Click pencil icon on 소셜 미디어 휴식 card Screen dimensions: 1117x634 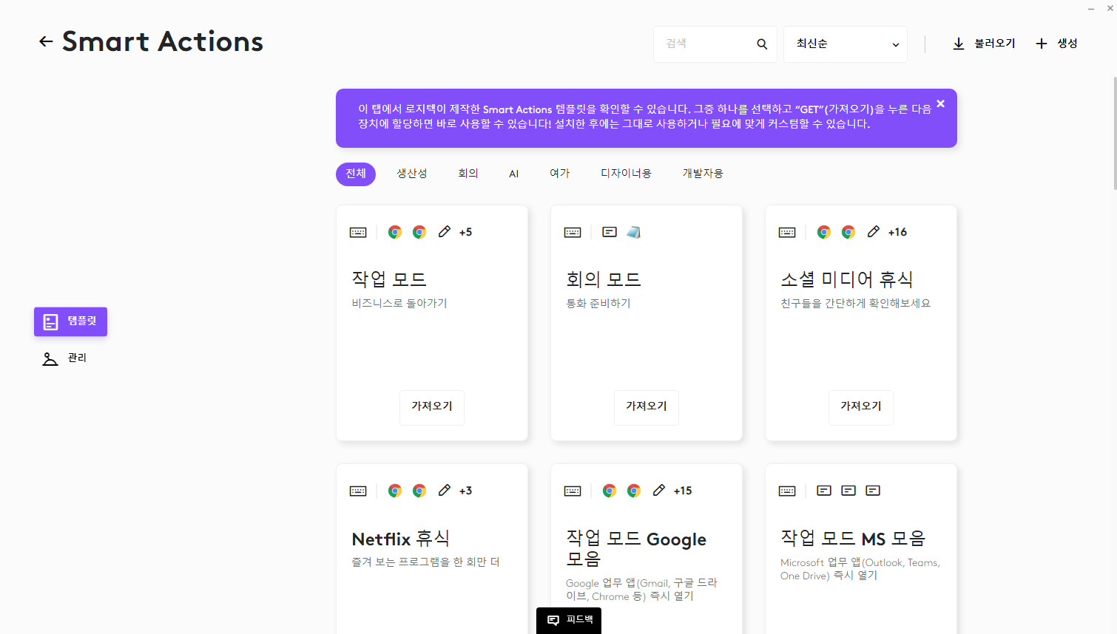point(874,231)
